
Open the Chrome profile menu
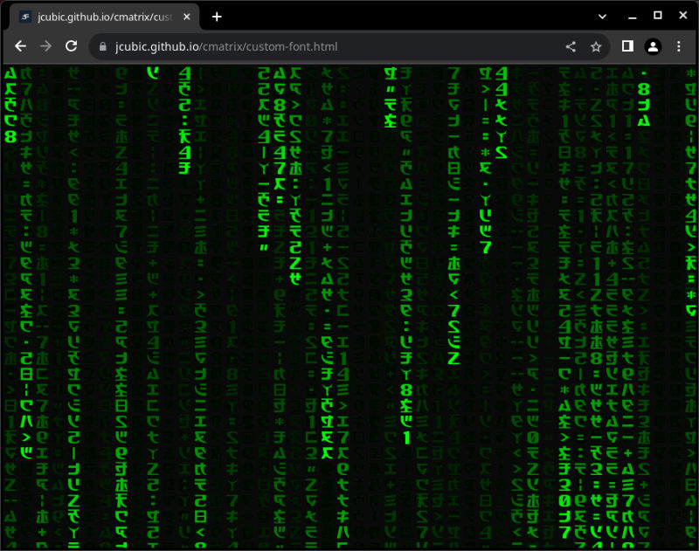pos(653,46)
